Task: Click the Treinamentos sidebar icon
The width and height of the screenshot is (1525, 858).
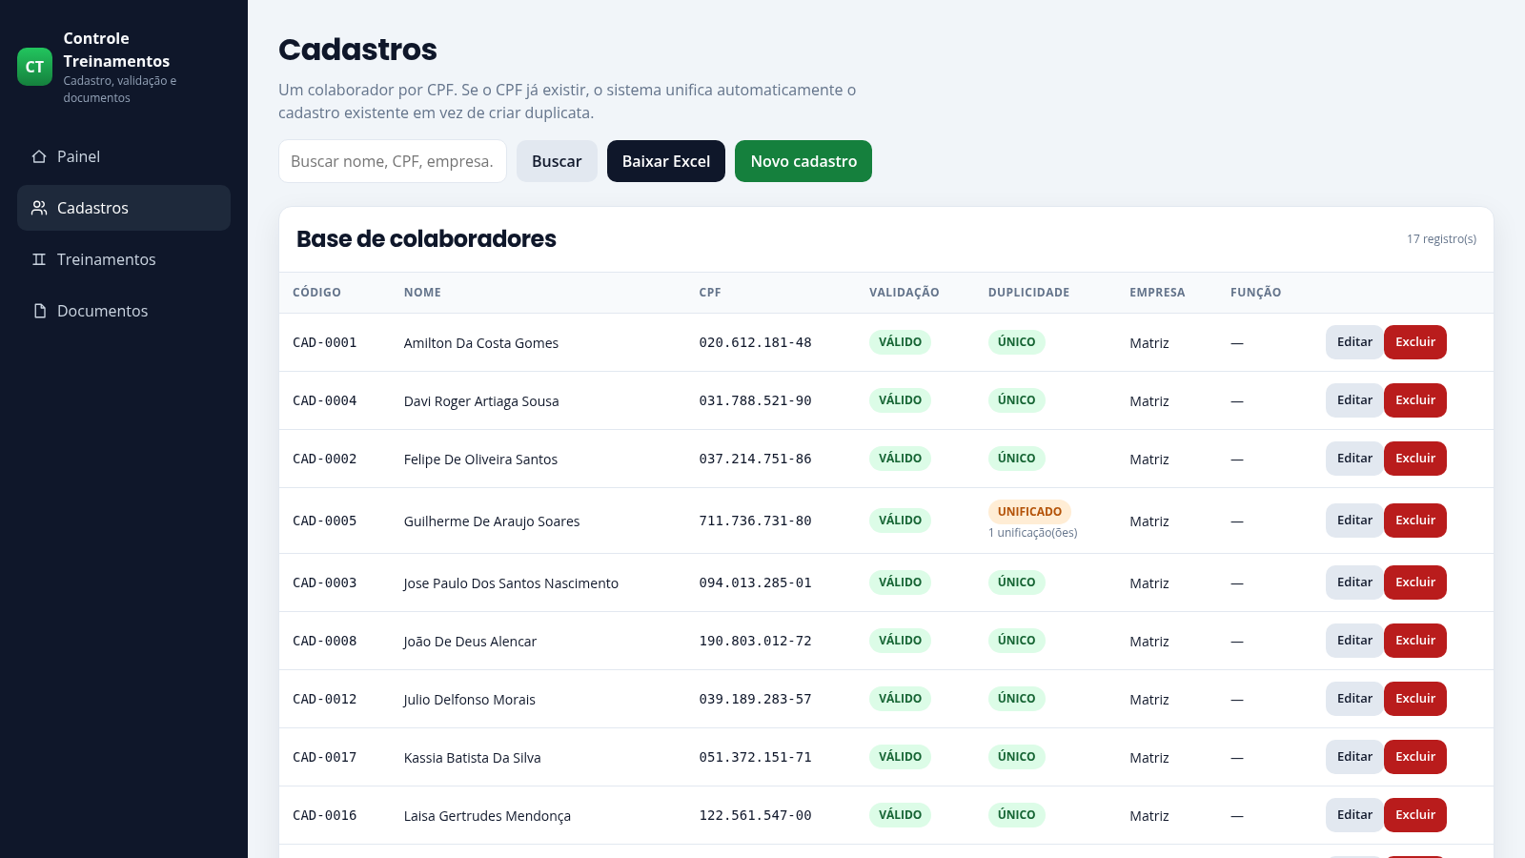Action: coord(39,259)
